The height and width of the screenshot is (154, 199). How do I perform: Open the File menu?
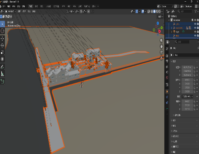click(x=4, y=6)
